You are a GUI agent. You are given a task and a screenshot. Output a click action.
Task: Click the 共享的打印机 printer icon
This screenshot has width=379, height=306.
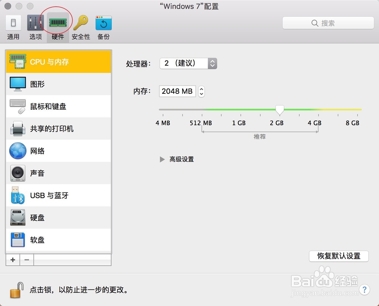(18, 129)
